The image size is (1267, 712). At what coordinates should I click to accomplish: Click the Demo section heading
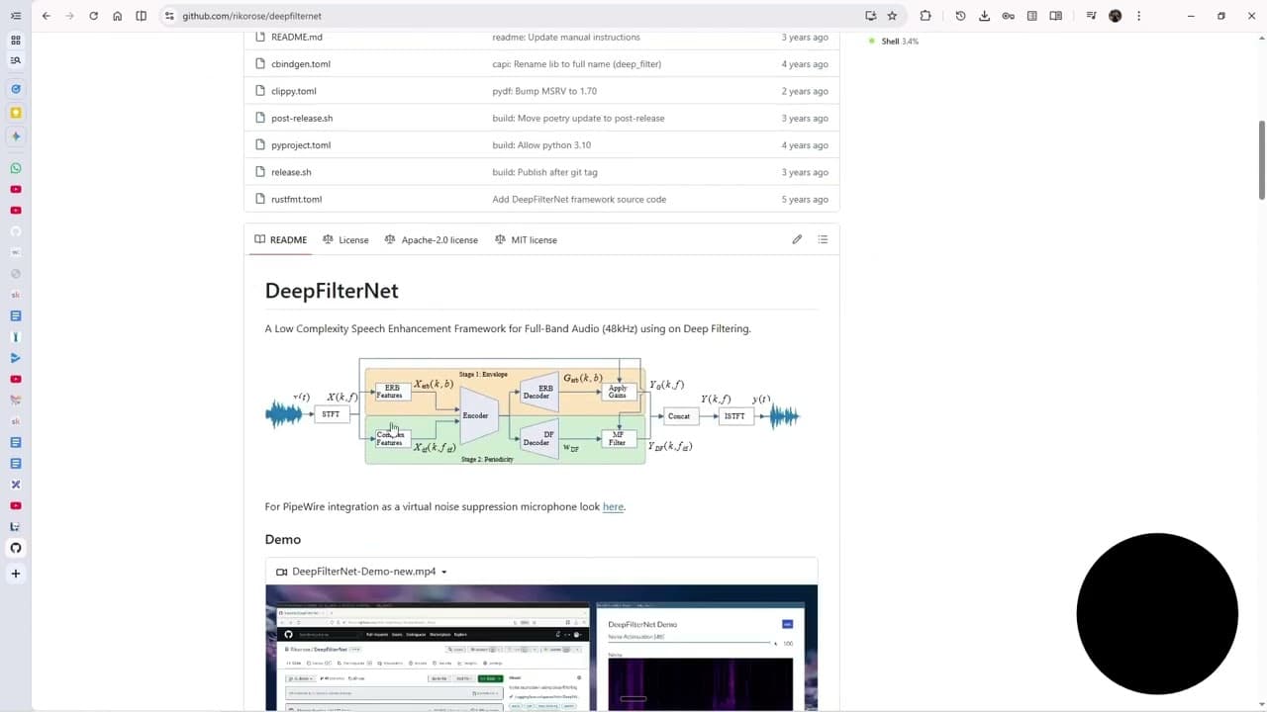coord(283,539)
